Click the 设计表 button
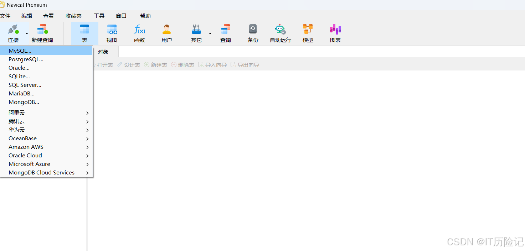The image size is (525, 251). [x=128, y=65]
